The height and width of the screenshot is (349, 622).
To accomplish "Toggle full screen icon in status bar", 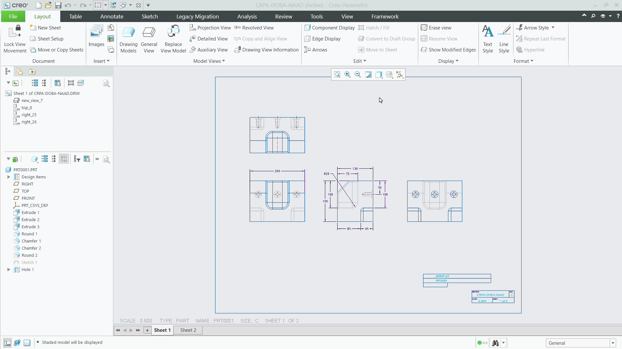I will point(27,343).
